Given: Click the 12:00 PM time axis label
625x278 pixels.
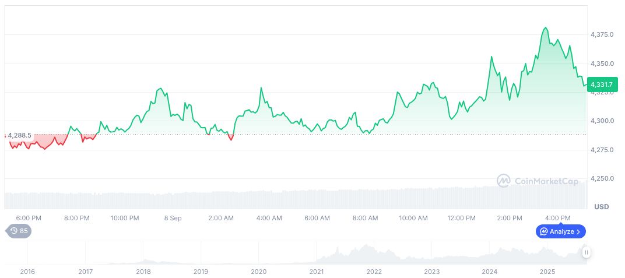Looking at the screenshot, I should 461,218.
